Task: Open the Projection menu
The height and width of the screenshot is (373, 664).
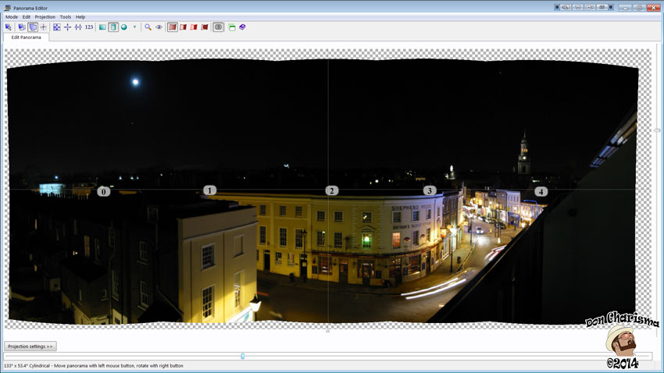Action: click(45, 16)
